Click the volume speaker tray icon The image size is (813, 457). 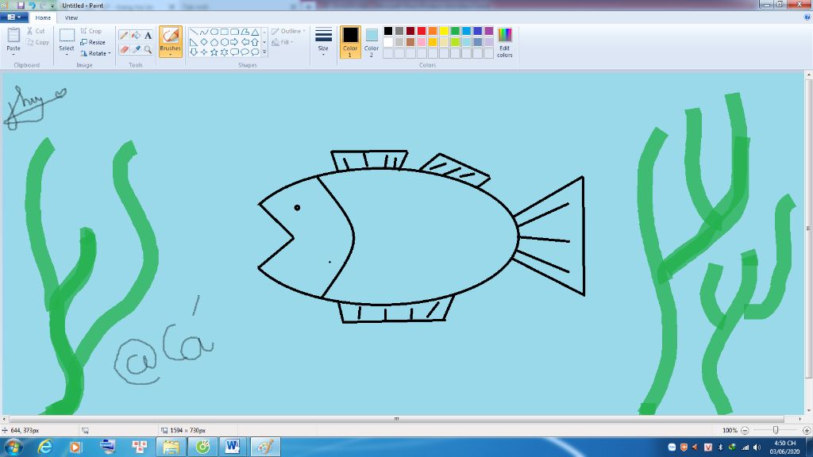[757, 447]
